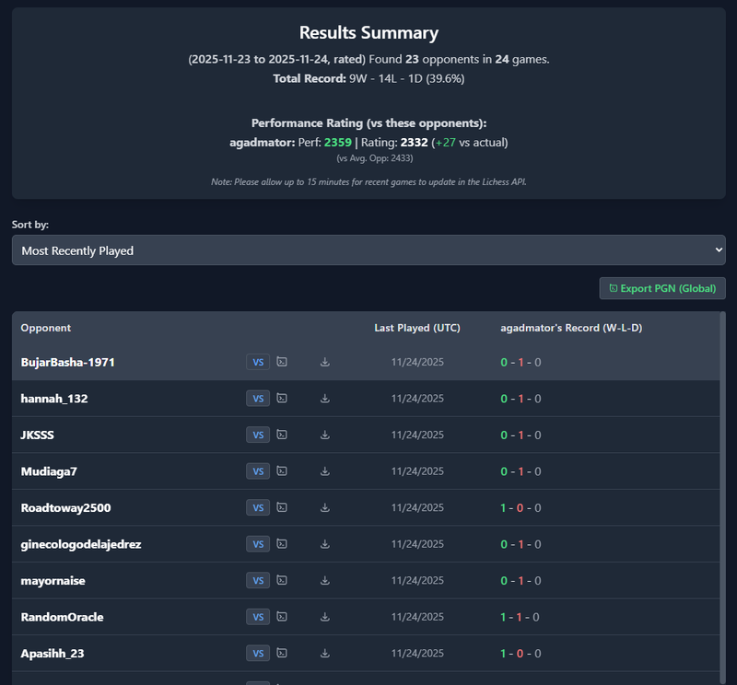Download games against hannah_132
737x685 pixels.
325,399
